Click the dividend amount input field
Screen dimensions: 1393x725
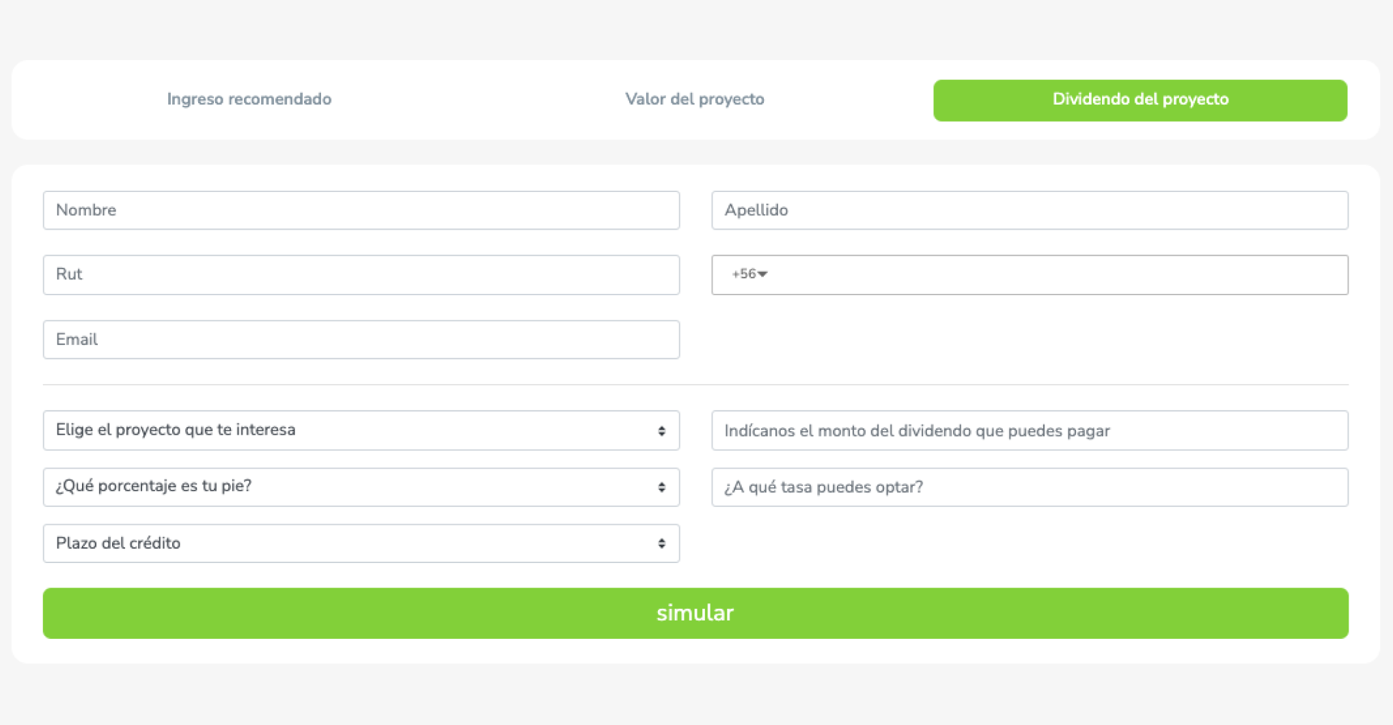[1029, 430]
